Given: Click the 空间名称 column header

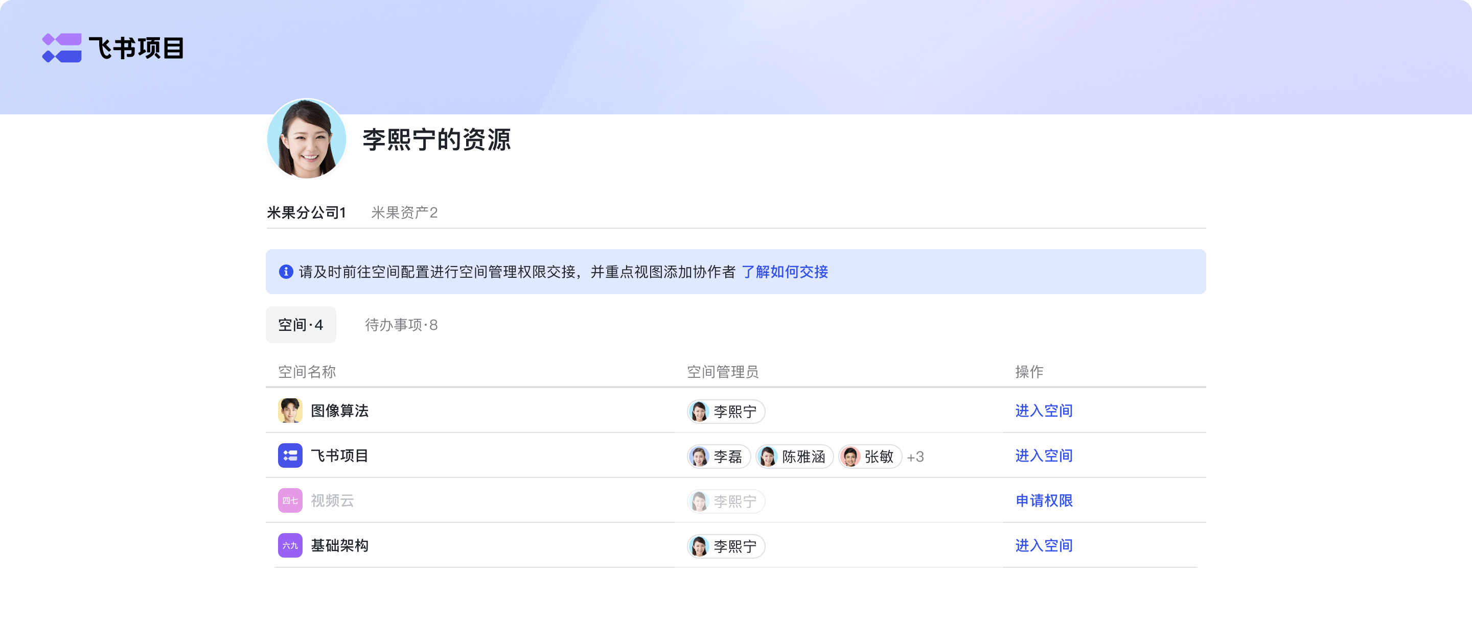Looking at the screenshot, I should 307,372.
